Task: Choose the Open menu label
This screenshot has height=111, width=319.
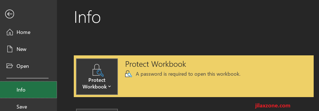Action: (x=22, y=66)
